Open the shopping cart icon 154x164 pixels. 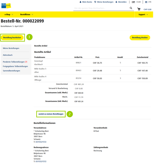[139, 9]
